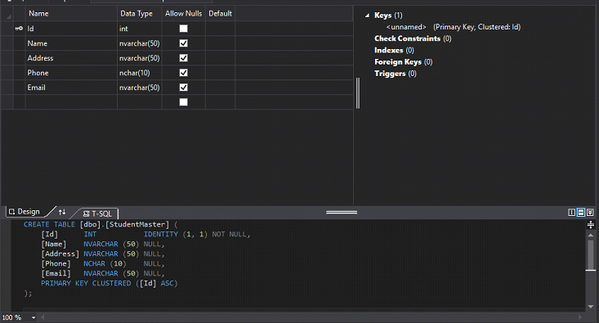Enable Allow Nulls for Id column
Viewport: 599px width, 323px height.
[184, 29]
